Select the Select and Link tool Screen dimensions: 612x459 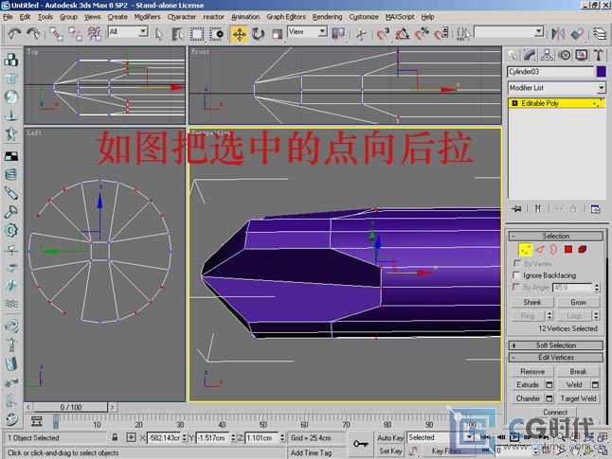click(56, 34)
